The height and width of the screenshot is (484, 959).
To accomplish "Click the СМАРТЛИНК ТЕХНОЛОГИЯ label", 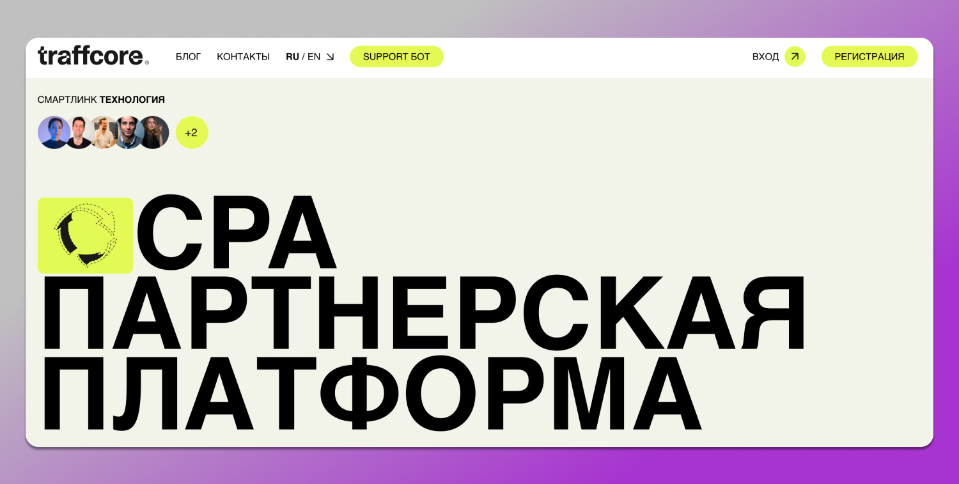I will (x=101, y=99).
